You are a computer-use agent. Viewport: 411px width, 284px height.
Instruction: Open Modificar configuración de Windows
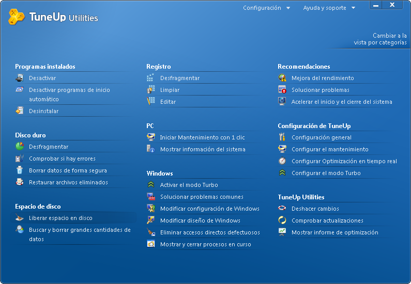(x=210, y=209)
